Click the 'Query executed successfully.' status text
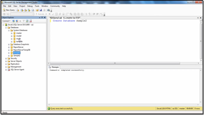The image size is (204, 115). tap(62, 109)
